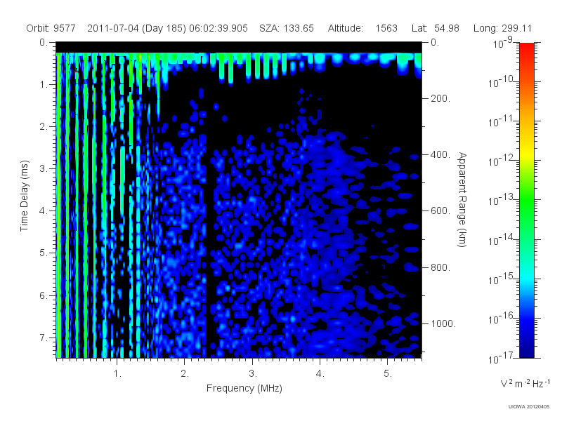Click the V² m⁻² Hz⁻¹ units label

525,383
